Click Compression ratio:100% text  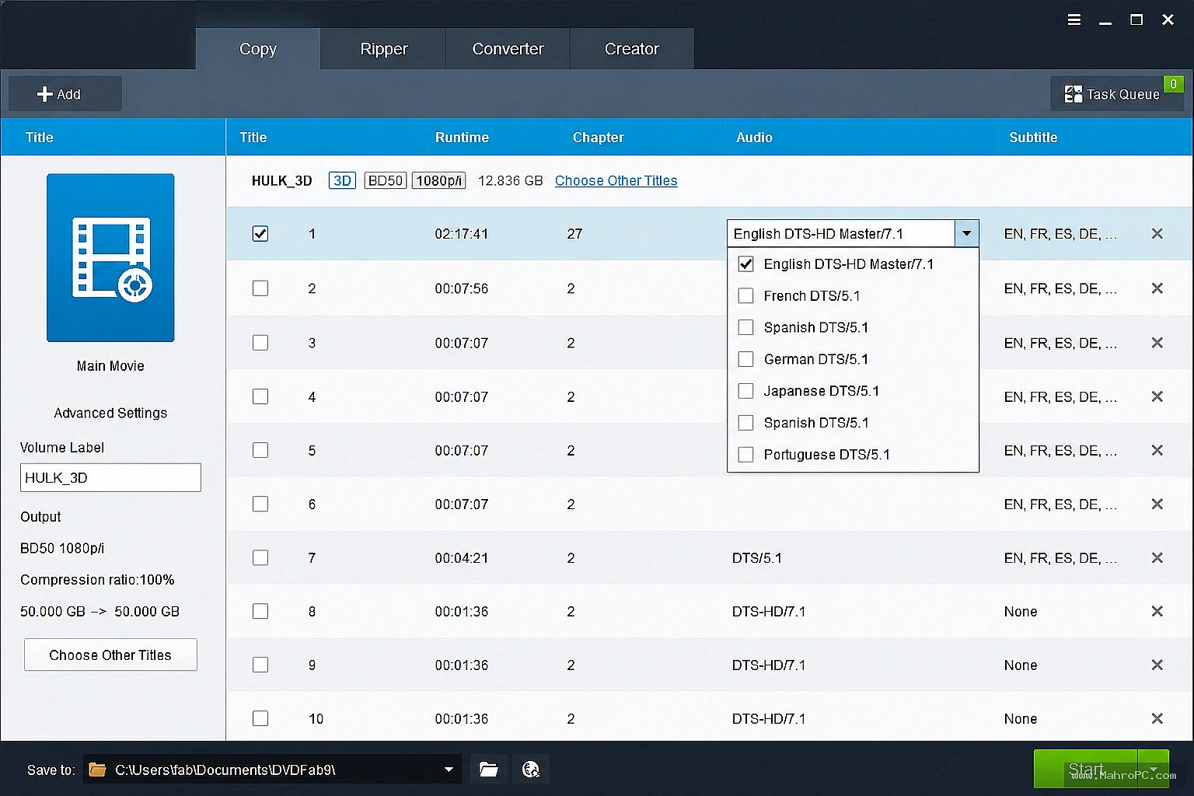(x=97, y=580)
